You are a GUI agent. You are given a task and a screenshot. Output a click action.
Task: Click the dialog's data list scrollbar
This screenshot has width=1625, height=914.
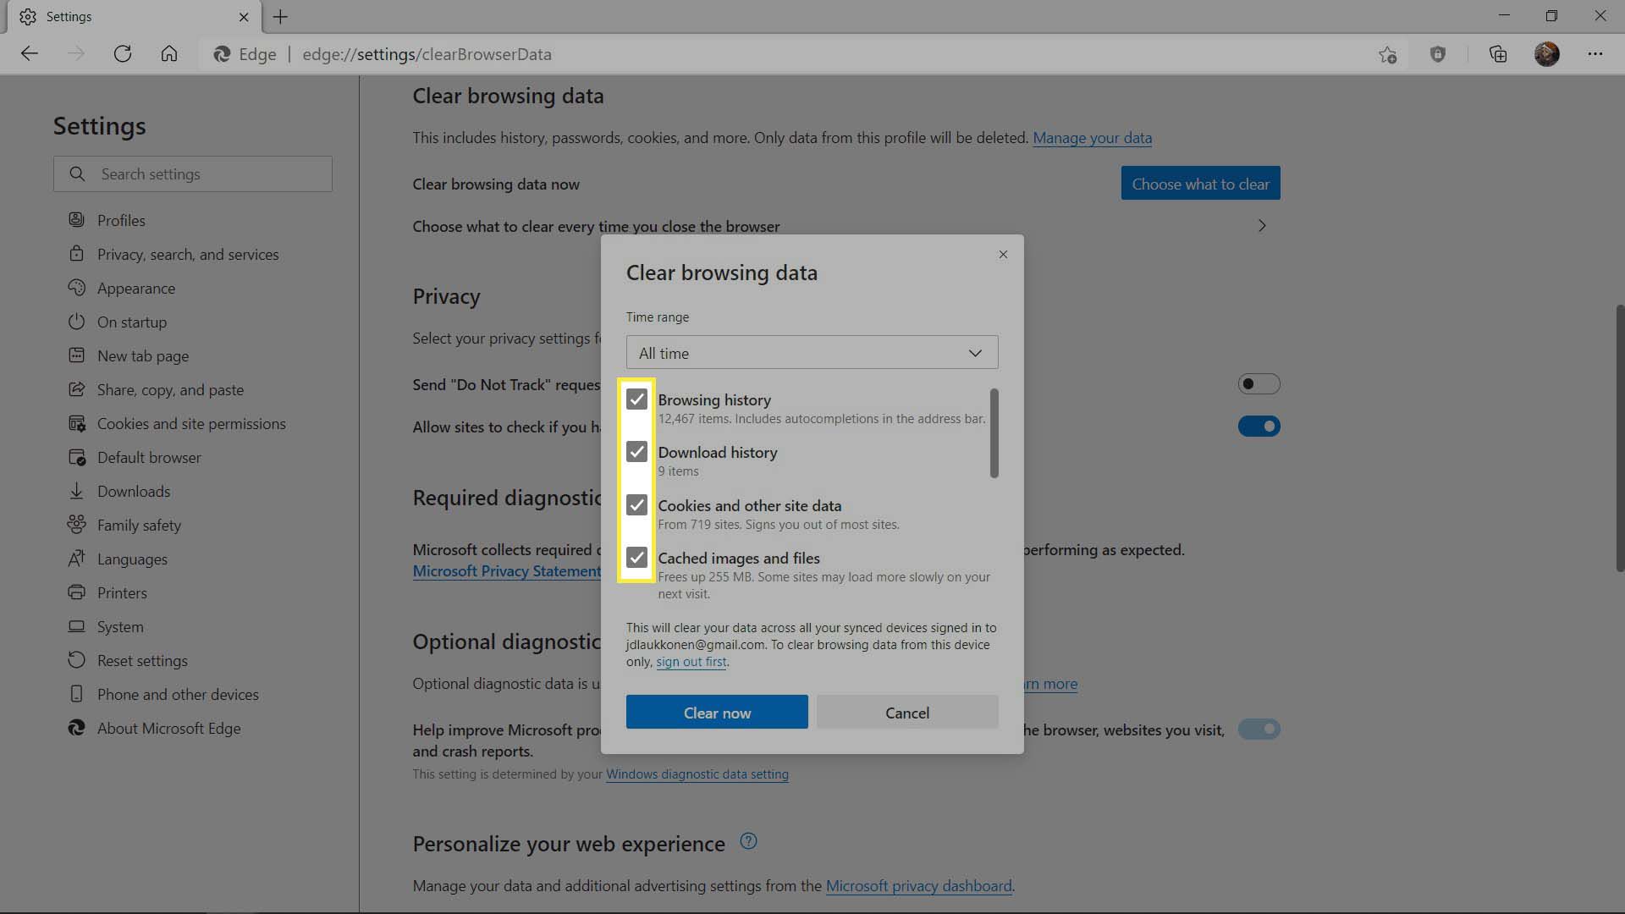coord(994,433)
